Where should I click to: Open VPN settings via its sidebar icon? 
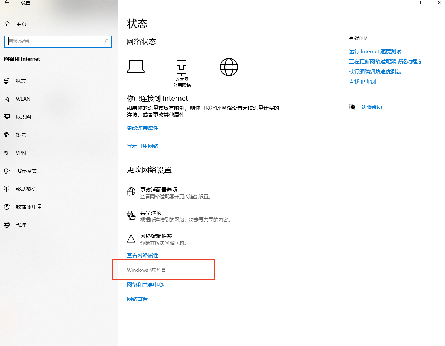7,153
